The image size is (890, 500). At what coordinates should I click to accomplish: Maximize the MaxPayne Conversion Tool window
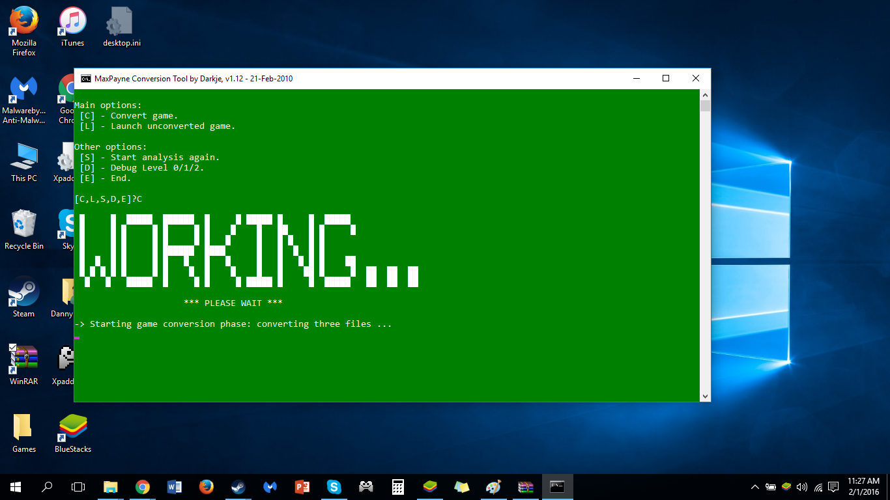pyautogui.click(x=666, y=79)
